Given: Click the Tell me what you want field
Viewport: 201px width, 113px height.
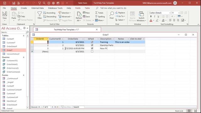Looking at the screenshot, I should click(x=113, y=8).
